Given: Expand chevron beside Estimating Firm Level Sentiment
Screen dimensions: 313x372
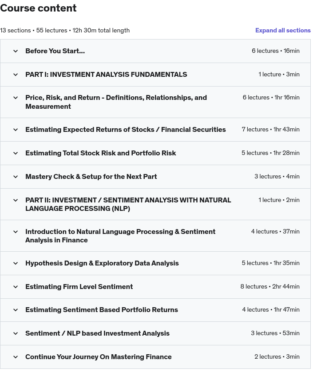Looking at the screenshot, I should point(16,287).
